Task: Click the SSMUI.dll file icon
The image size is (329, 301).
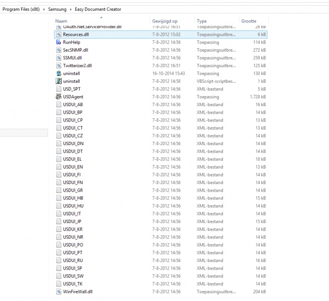Action: pos(59,58)
